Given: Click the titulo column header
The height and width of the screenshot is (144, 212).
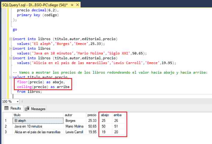Looking at the screenshot, I should point(38,115).
